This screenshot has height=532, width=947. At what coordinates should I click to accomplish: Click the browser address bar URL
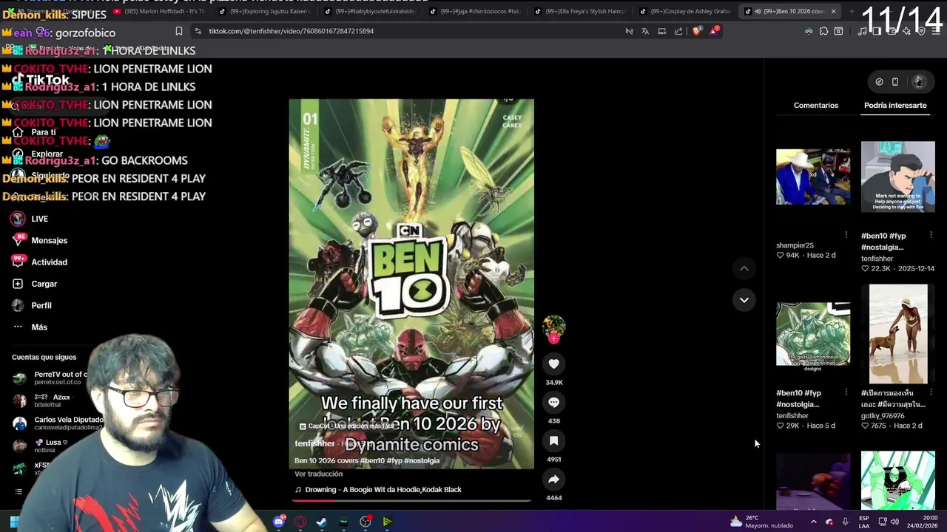[291, 31]
